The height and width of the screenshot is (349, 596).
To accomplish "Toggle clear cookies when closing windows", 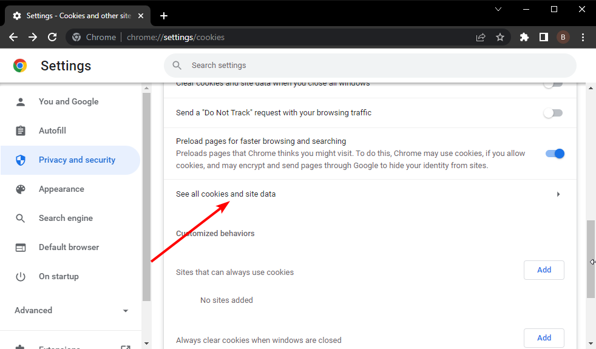I will click(553, 84).
